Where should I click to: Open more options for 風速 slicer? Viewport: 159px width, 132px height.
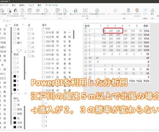coord(24,50)
